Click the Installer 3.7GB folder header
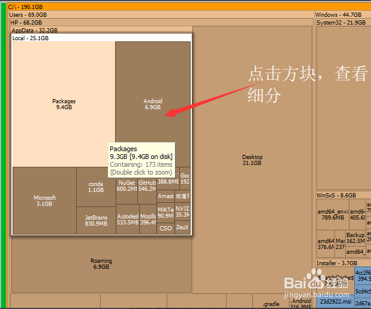Viewport: 371px width, 309px height. 343,263
